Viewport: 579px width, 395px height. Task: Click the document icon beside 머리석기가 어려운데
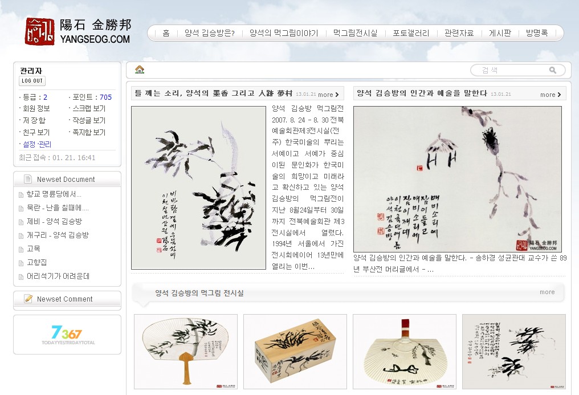click(21, 277)
